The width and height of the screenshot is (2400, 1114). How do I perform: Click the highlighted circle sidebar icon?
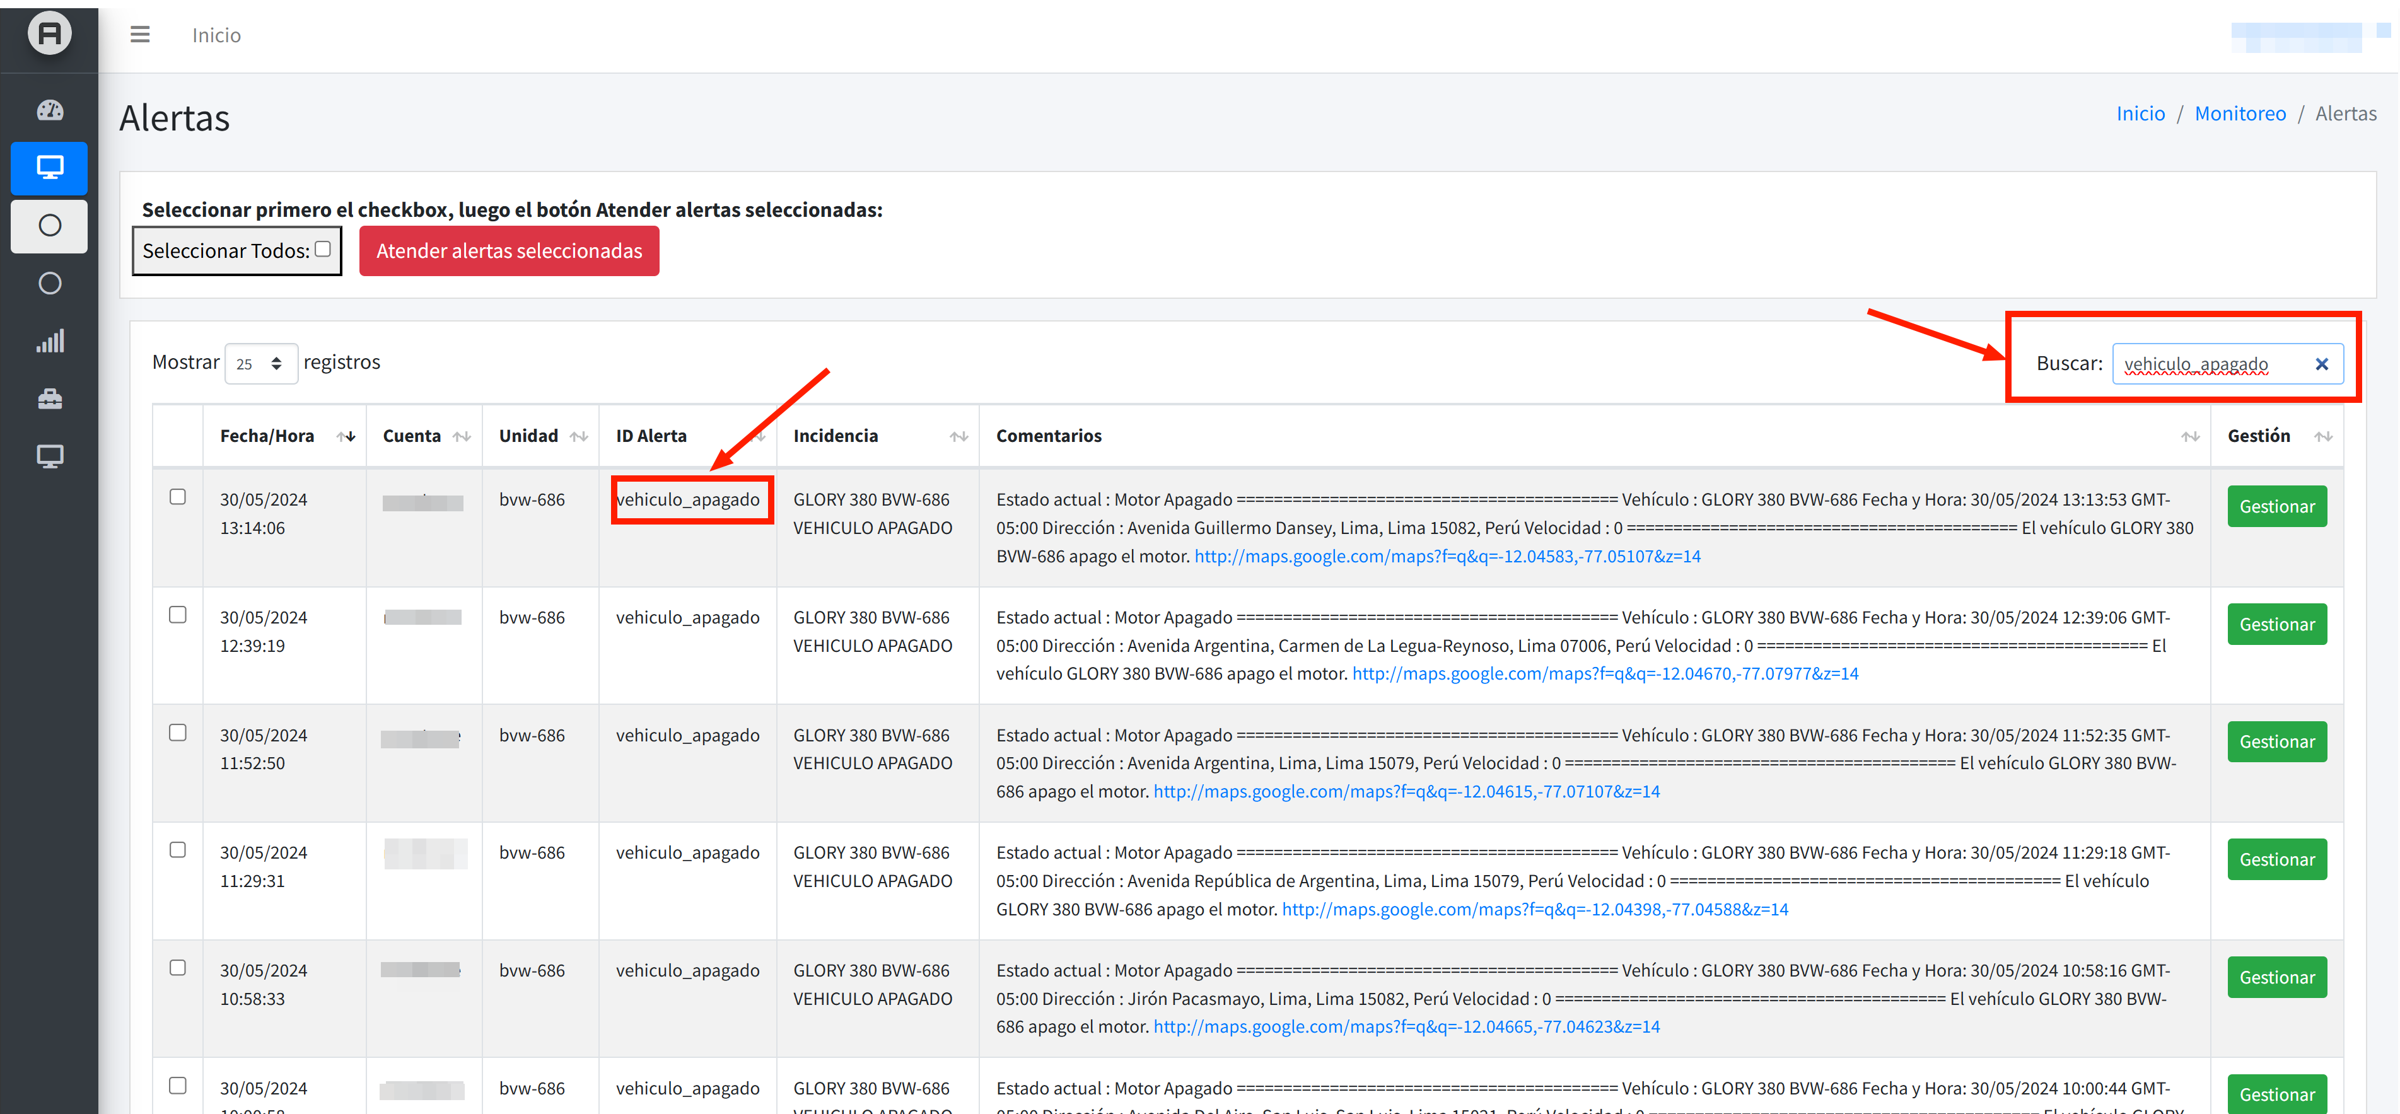coord(49,226)
